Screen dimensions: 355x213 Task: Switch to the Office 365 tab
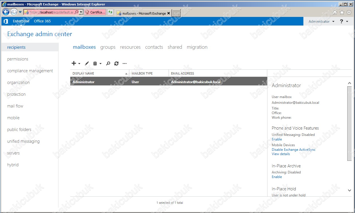click(42, 21)
